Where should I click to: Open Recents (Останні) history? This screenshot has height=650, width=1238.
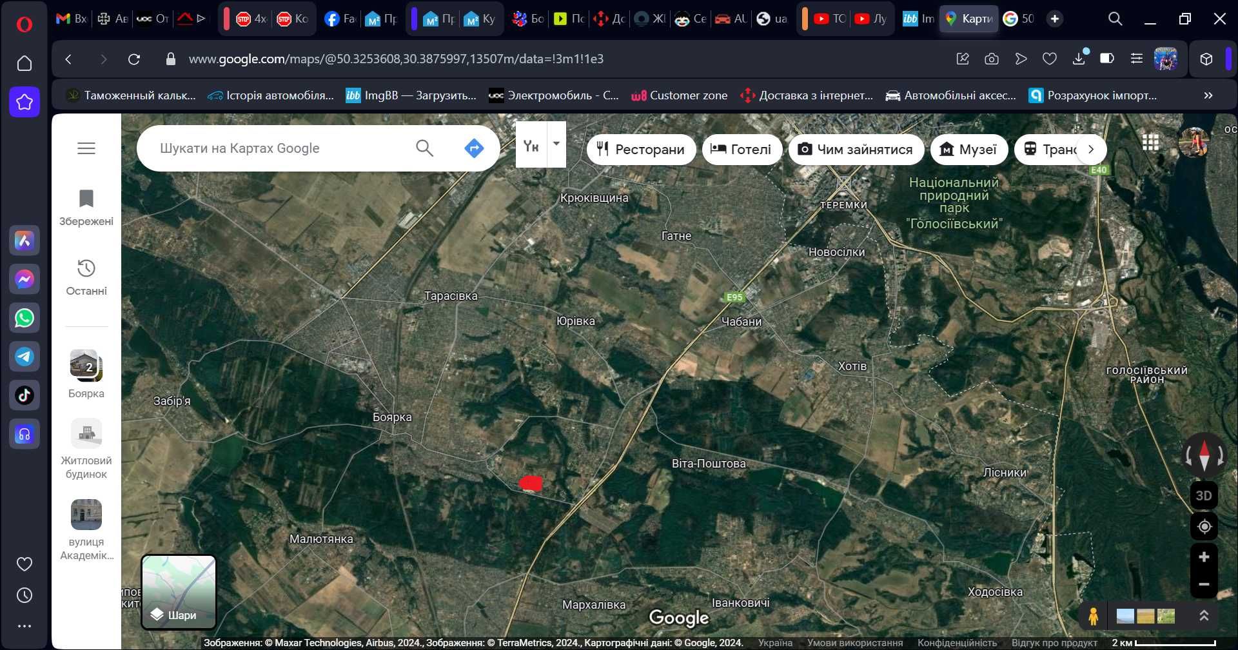[86, 277]
